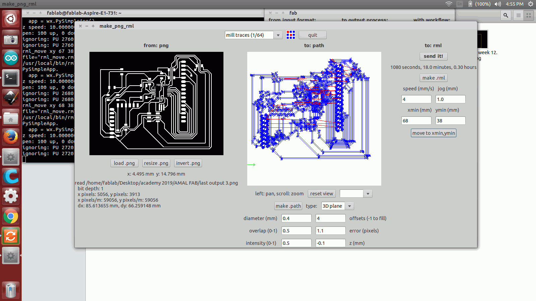
Task: Open Cura blue C icon in dock
Action: [11, 177]
